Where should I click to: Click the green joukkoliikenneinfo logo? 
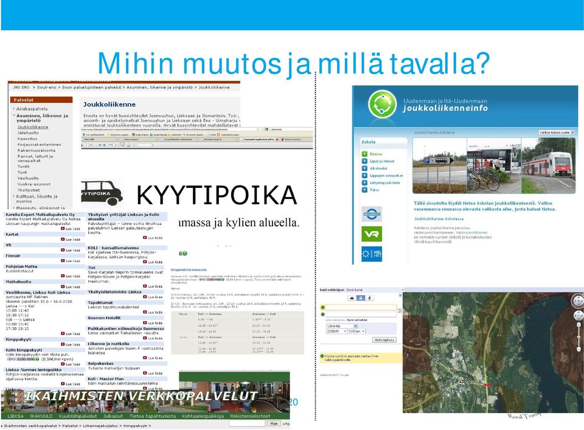[383, 104]
